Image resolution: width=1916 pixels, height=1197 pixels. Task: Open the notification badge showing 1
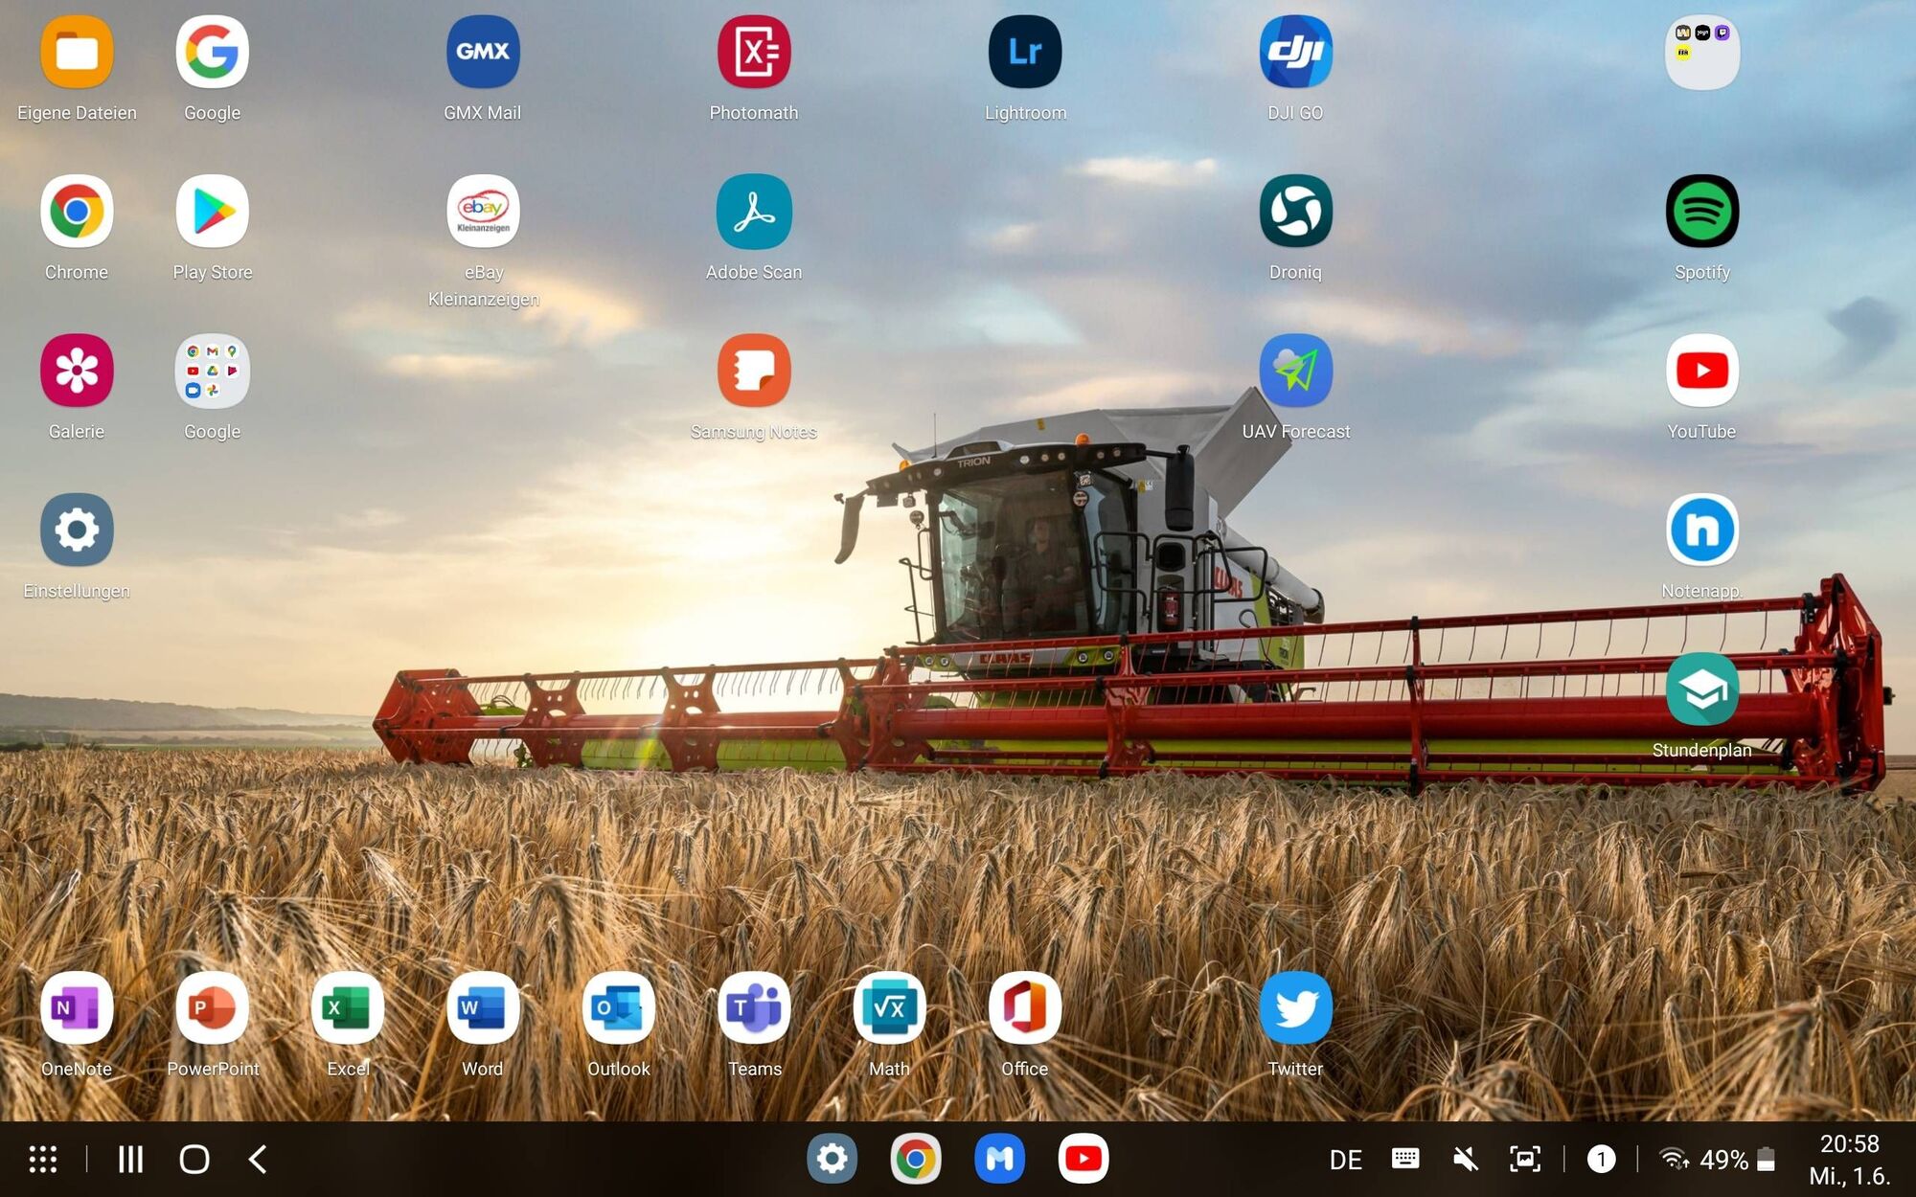coord(1601,1160)
